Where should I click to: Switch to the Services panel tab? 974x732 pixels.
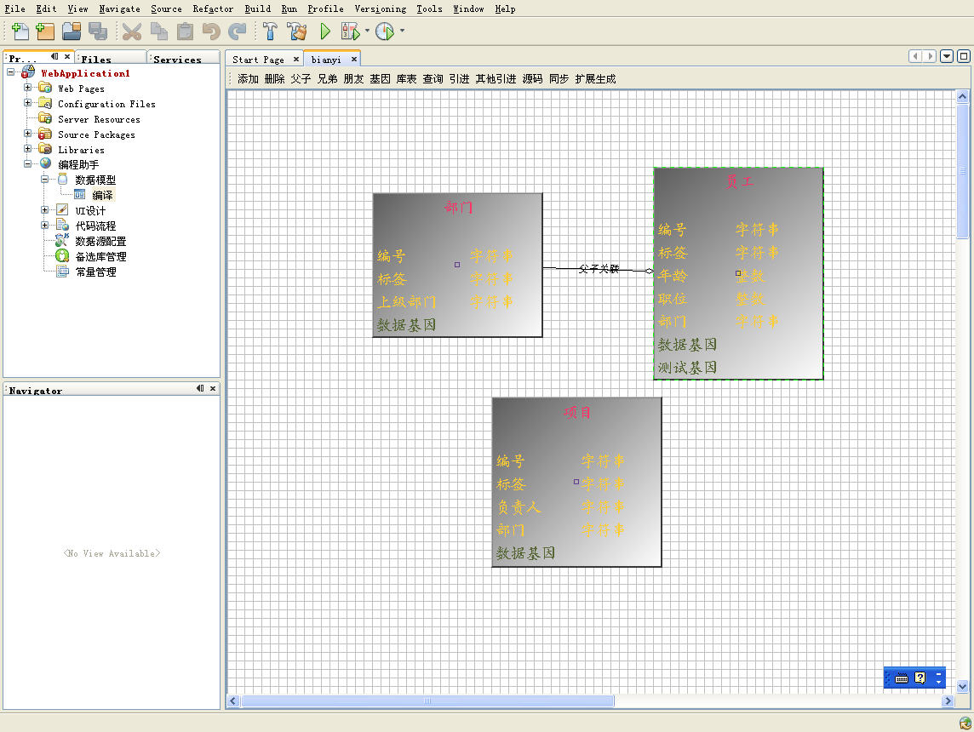[177, 60]
